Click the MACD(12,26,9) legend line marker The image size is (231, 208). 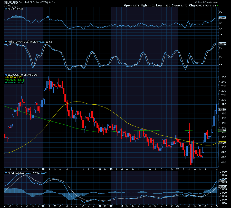coord(6,173)
